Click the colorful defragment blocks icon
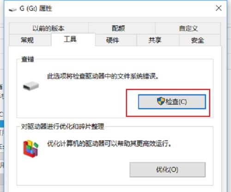Image resolution: width=231 pixels, height=192 pixels. (30, 149)
